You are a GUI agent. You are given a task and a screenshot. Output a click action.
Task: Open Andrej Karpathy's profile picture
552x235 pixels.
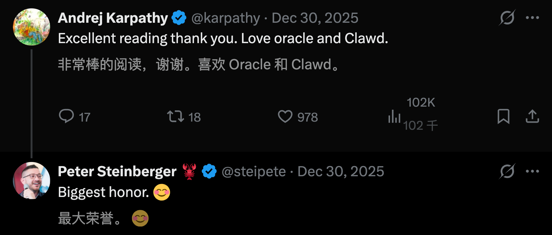[x=31, y=27]
